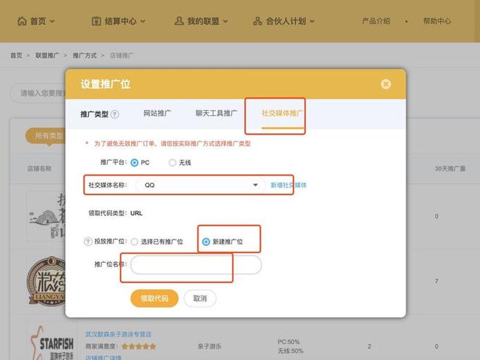Select the PC platform radio button
480x360 pixels.
134,163
